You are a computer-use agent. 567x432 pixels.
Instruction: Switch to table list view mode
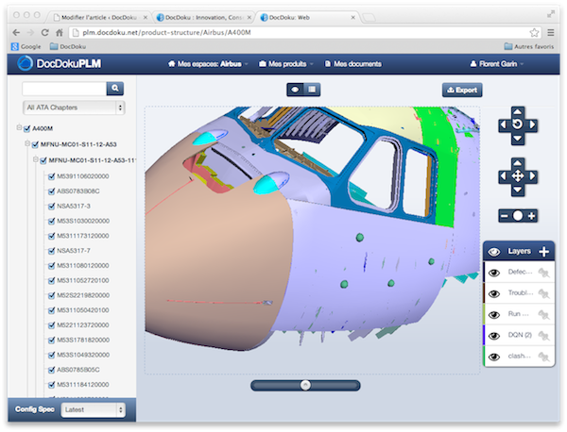coord(312,90)
